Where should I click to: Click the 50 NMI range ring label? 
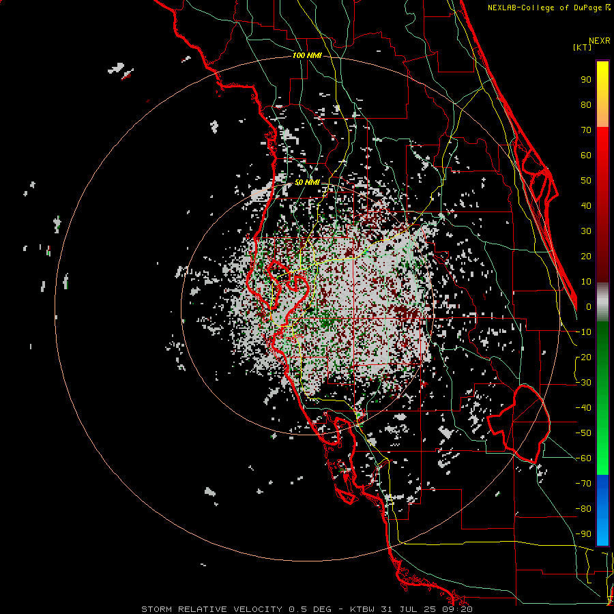pos(307,182)
